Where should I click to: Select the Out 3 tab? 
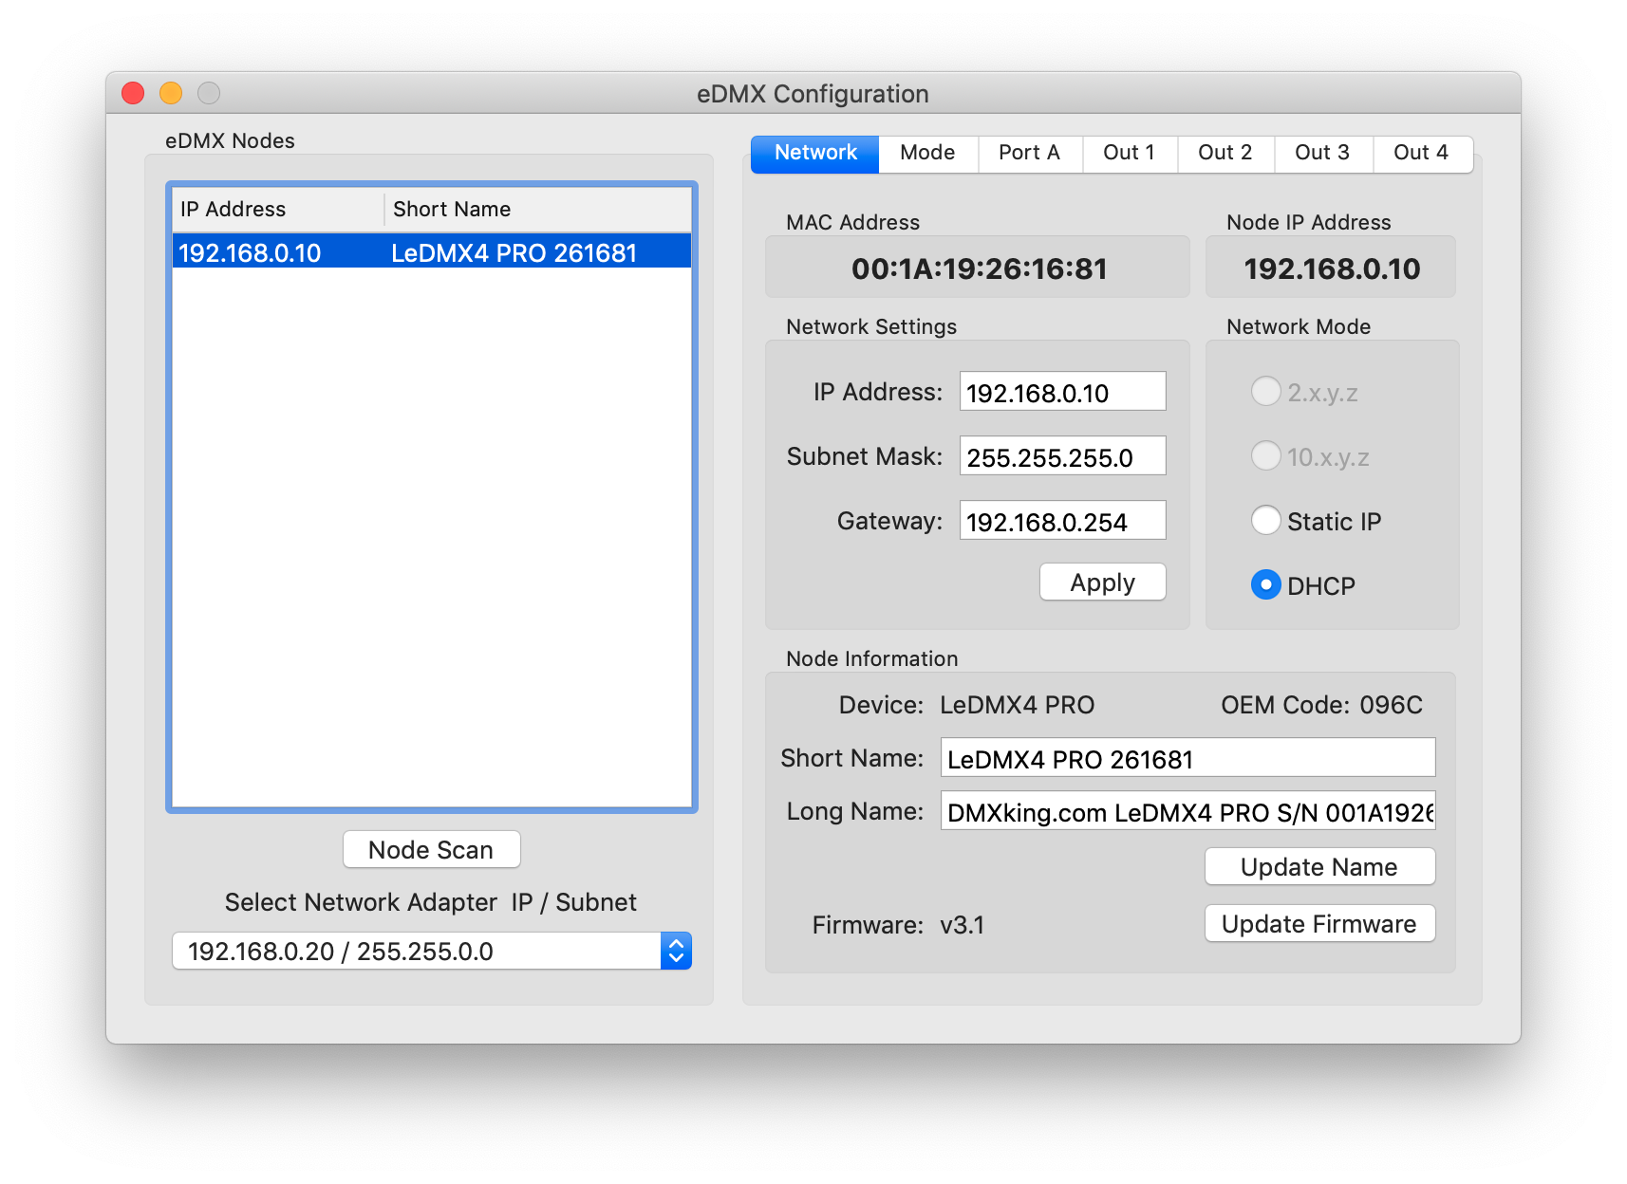tap(1322, 154)
